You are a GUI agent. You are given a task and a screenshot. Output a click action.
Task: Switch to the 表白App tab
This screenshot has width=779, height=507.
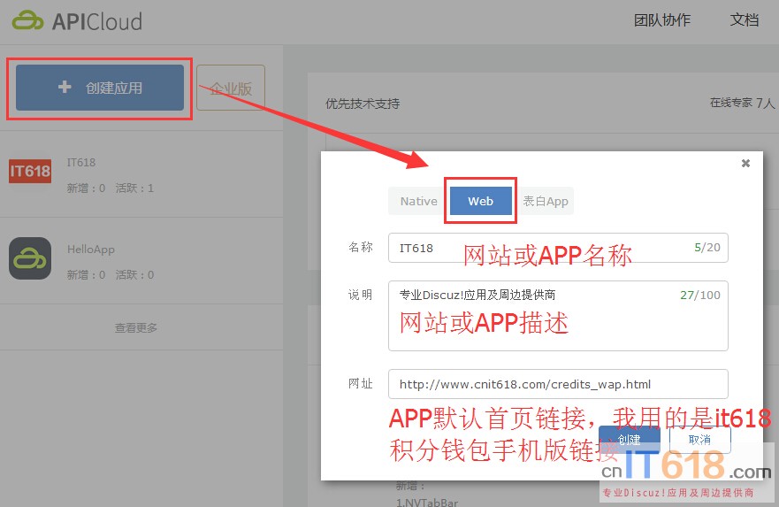coord(545,201)
